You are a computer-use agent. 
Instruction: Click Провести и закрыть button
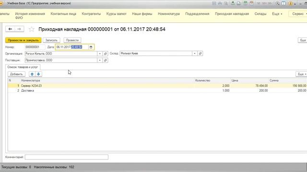pyautogui.click(x=24, y=40)
